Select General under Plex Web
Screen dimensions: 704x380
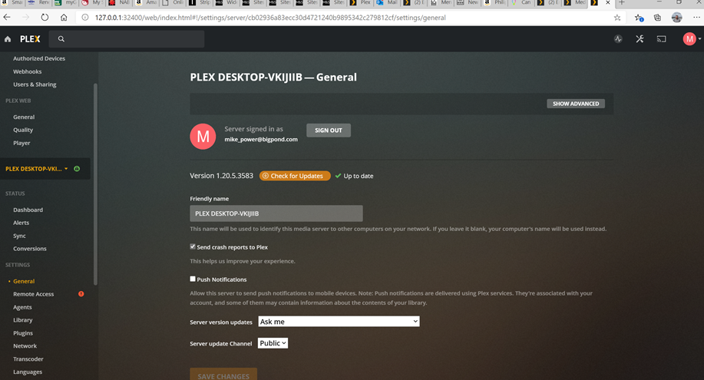tap(24, 117)
